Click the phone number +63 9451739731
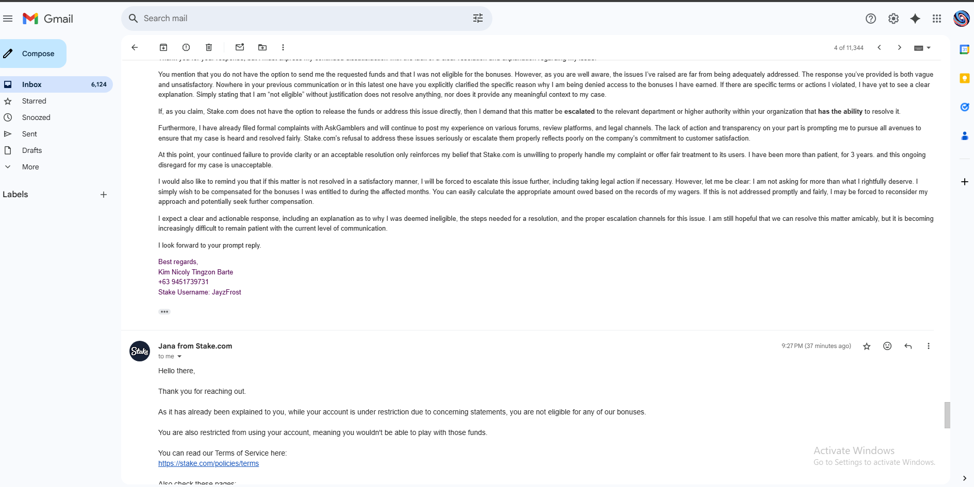Image resolution: width=974 pixels, height=487 pixels. [184, 282]
